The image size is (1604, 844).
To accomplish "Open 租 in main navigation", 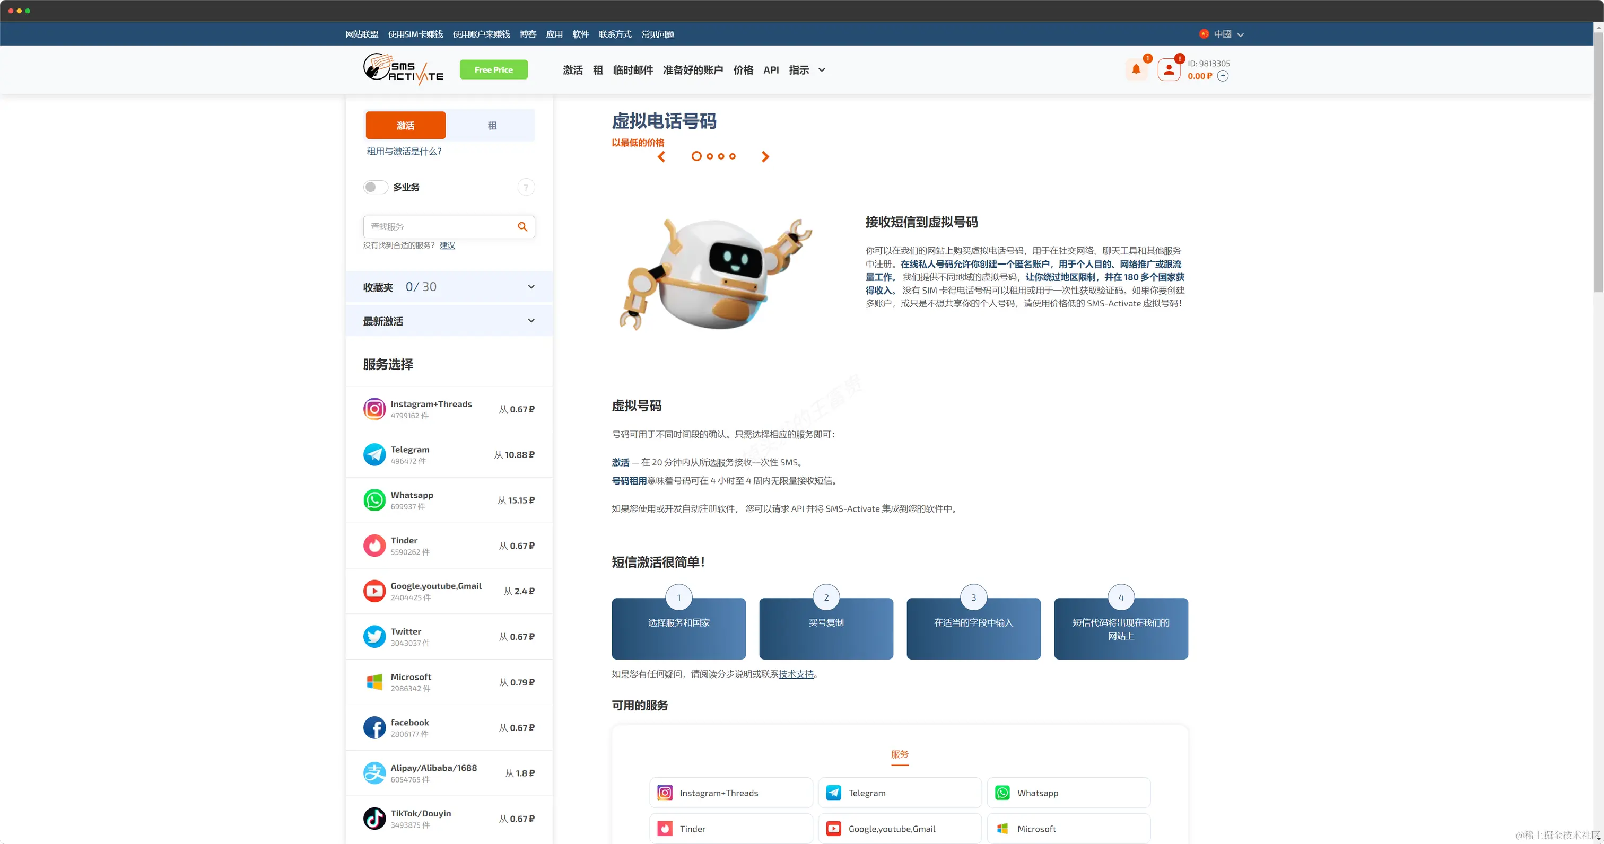I will tap(598, 71).
